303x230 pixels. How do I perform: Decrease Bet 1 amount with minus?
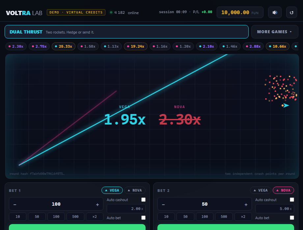coord(15,204)
